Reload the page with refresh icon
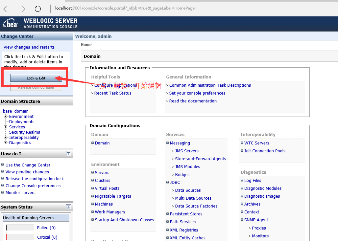 point(38,9)
